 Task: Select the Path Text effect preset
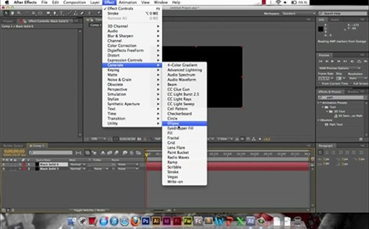click(x=336, y=125)
